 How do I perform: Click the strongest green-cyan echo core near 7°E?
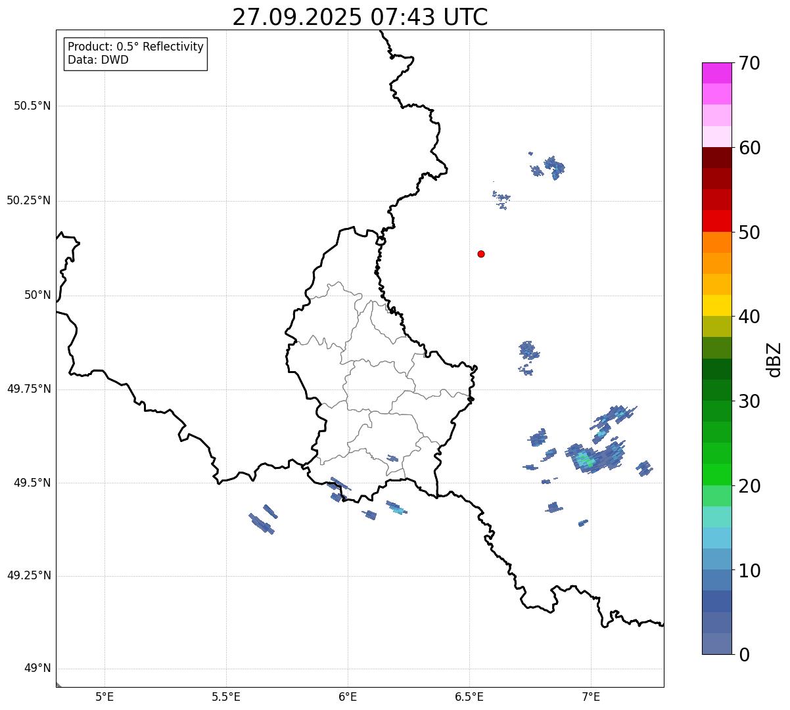click(586, 460)
